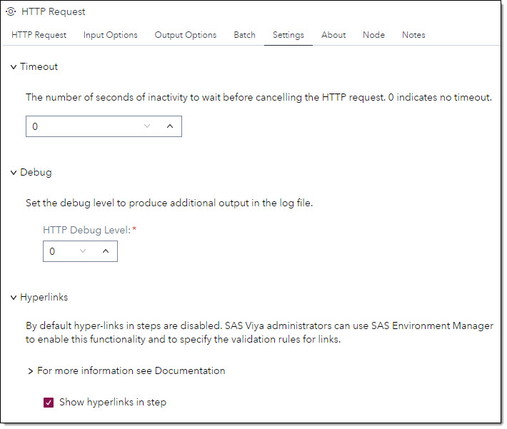Open the About tab

tap(333, 35)
